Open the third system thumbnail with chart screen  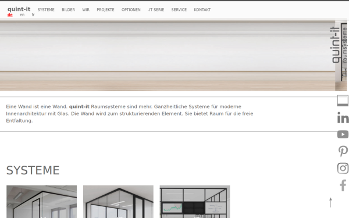[x=195, y=202]
